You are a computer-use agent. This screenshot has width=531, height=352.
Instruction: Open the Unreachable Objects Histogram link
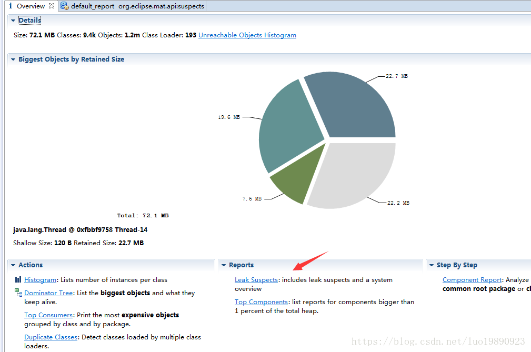pos(247,35)
